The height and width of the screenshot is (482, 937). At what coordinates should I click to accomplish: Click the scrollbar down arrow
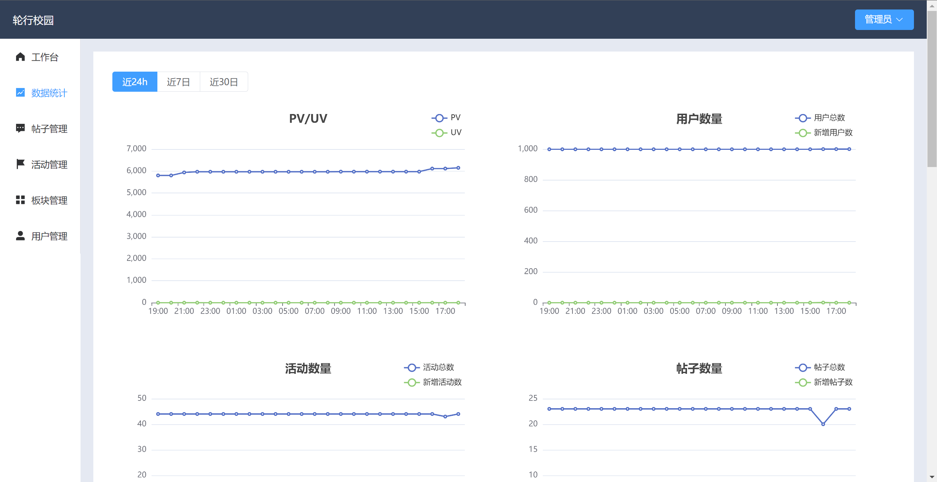[932, 477]
